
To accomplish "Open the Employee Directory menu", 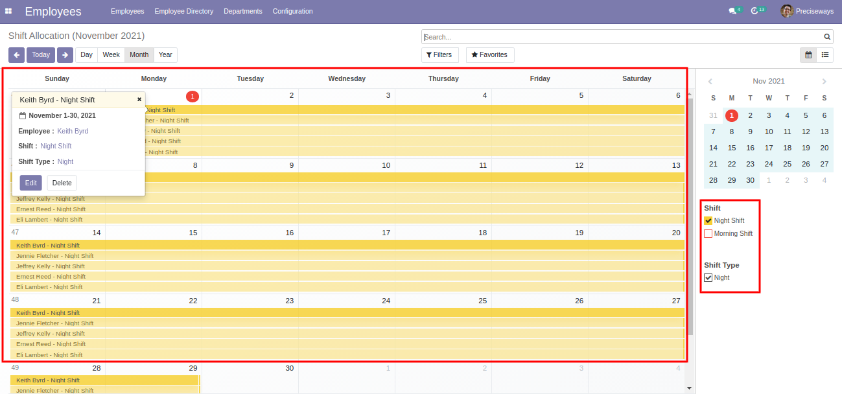I will point(183,11).
